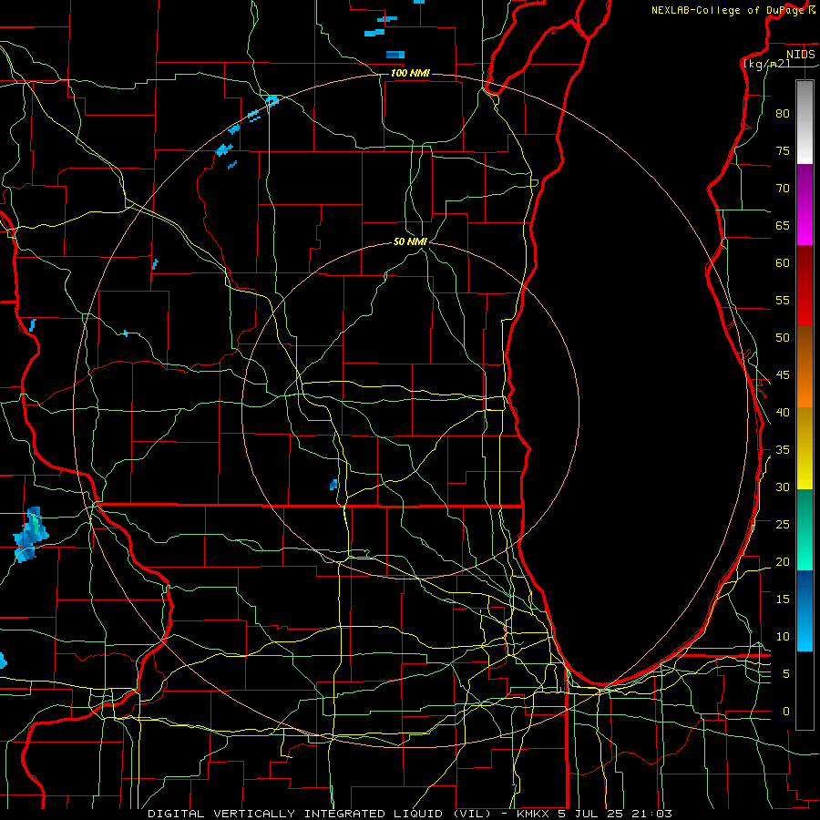Click the white-gray segment of the color bar
Viewport: 820px width, 820px height.
(x=805, y=122)
